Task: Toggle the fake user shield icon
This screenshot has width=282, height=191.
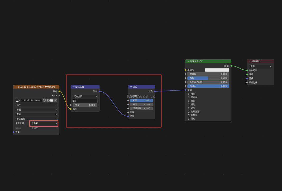Action: (44, 100)
